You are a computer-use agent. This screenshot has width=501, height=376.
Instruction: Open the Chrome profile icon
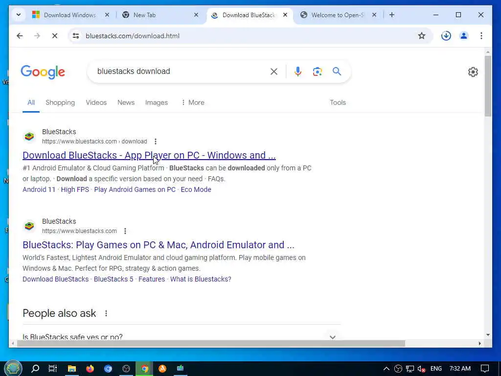[464, 36]
